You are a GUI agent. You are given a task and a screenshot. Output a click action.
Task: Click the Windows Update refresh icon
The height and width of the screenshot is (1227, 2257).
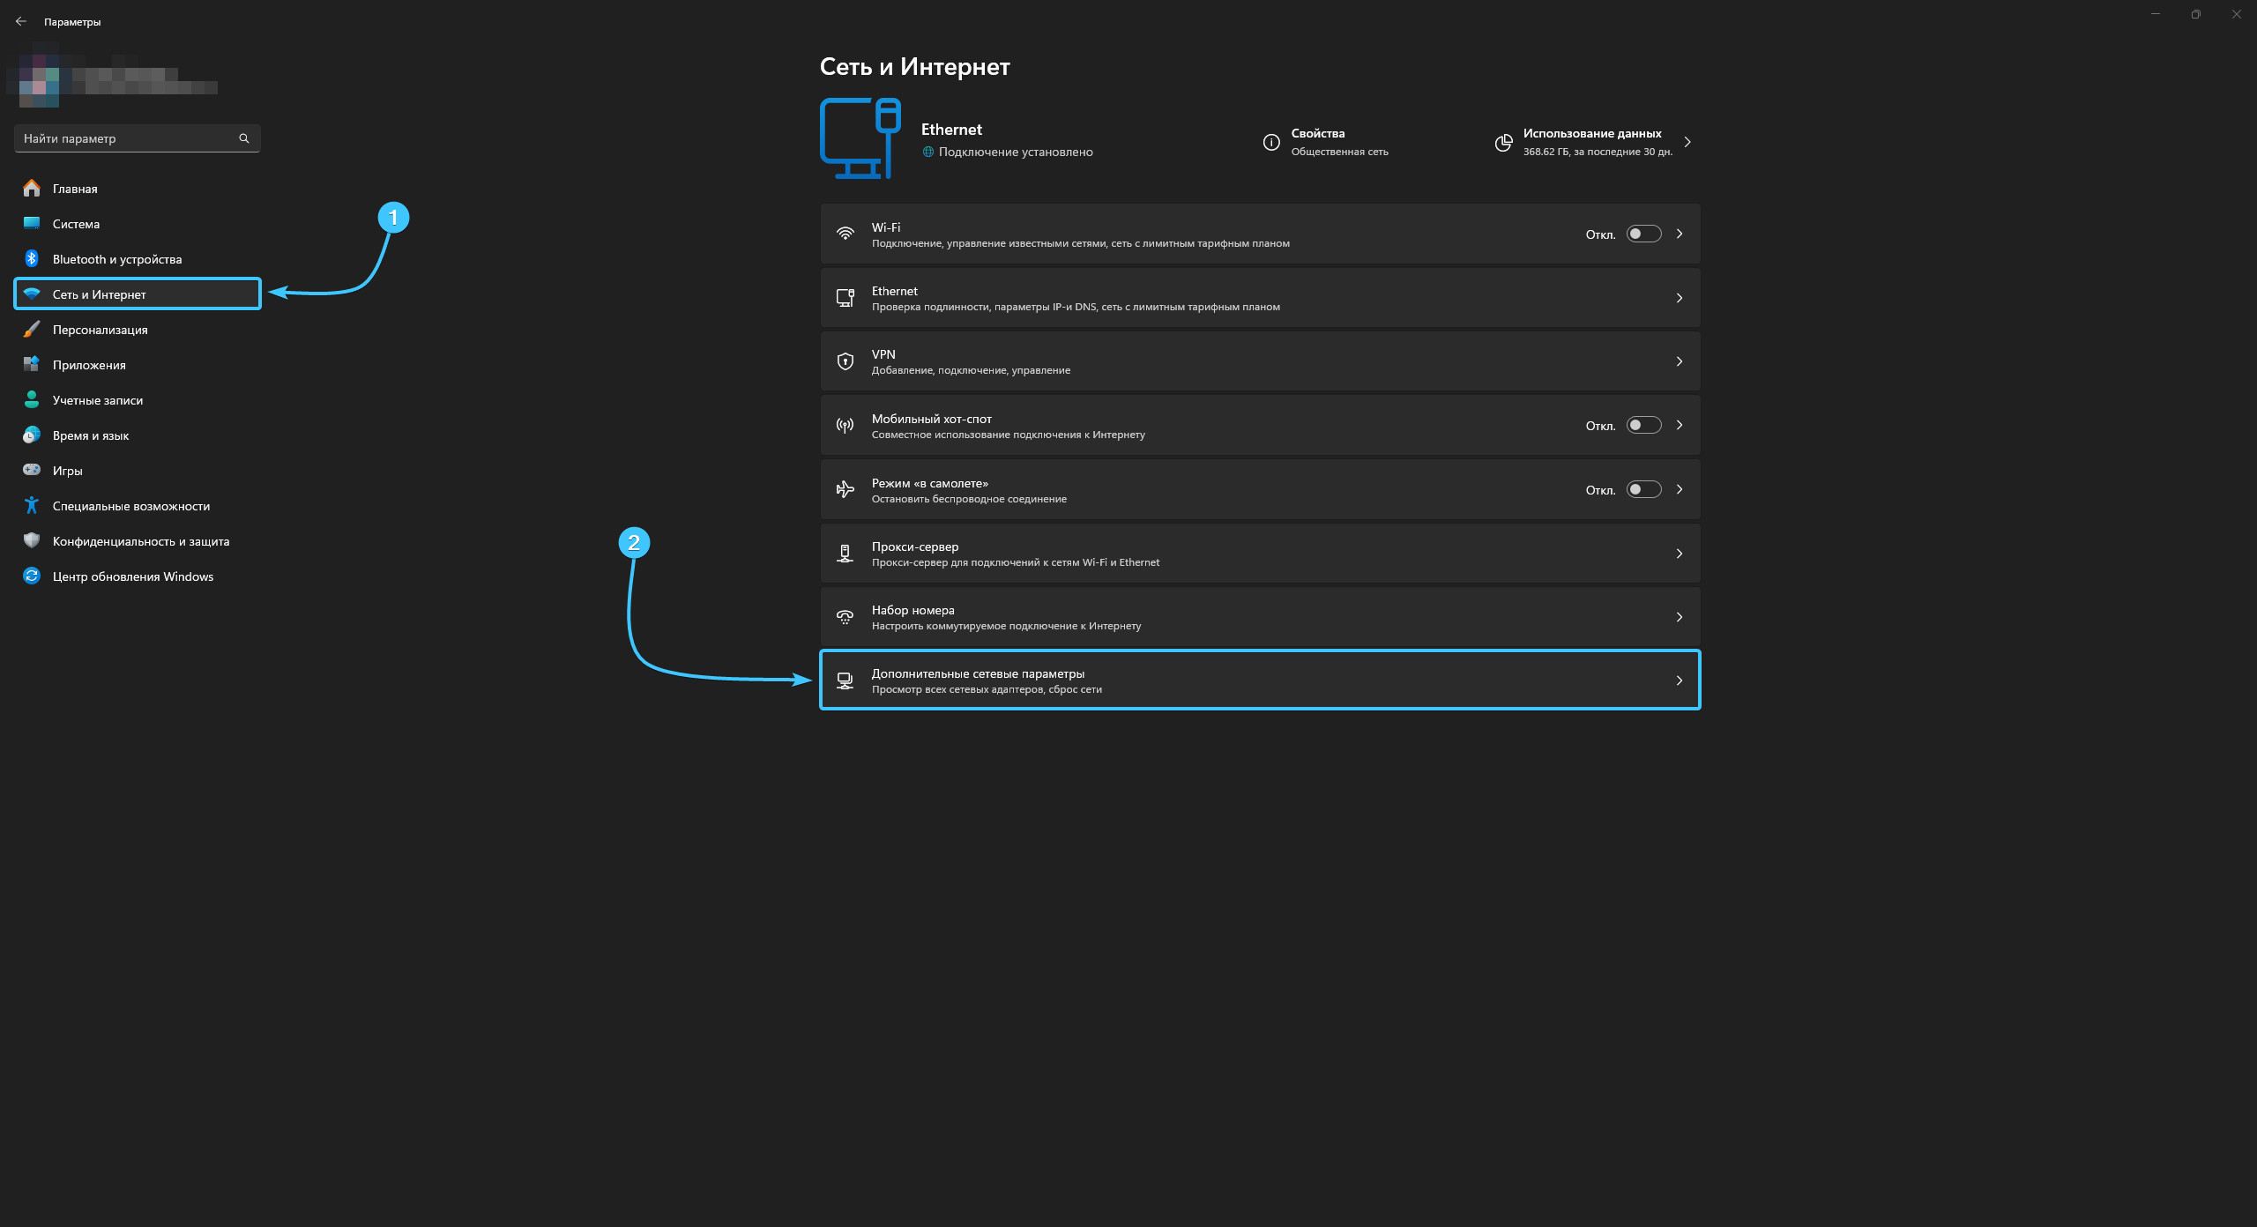(32, 576)
